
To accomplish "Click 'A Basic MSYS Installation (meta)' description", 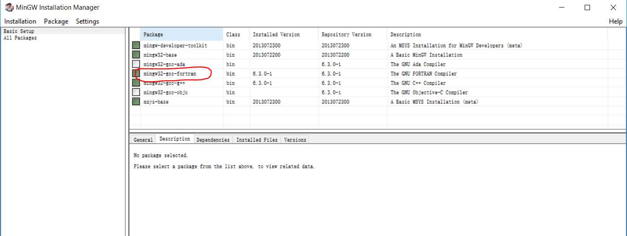I will pyautogui.click(x=434, y=102).
